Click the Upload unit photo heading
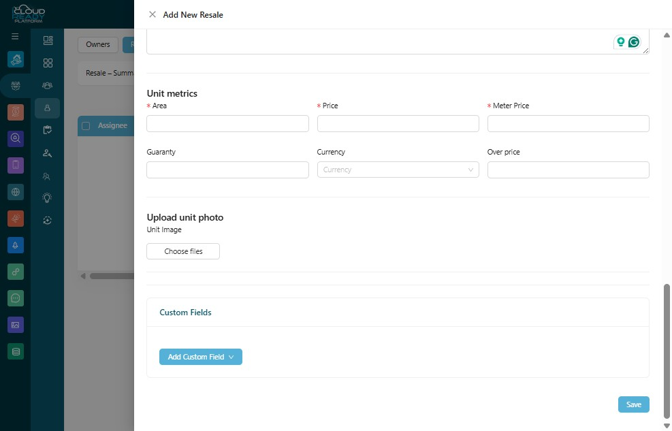The width and height of the screenshot is (672, 431). pos(185,217)
